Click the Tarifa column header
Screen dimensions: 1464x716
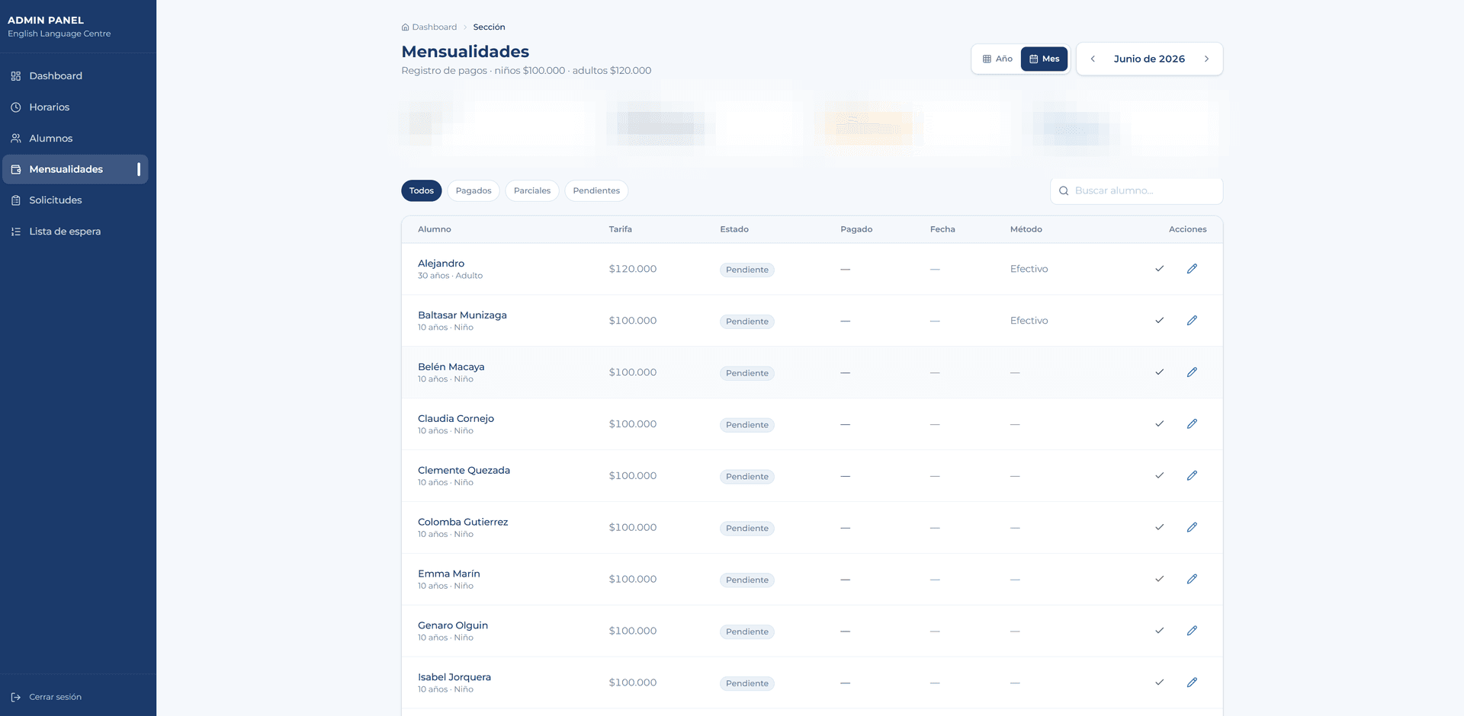pyautogui.click(x=621, y=229)
